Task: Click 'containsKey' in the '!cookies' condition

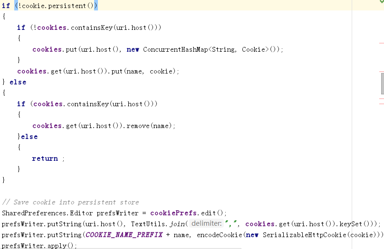Action: [92, 28]
